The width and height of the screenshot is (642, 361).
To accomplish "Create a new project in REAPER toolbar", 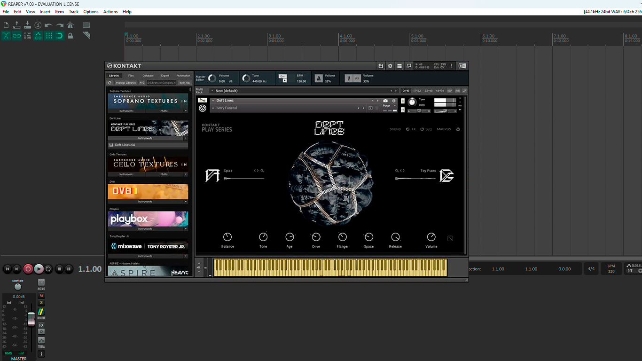I will [6, 25].
